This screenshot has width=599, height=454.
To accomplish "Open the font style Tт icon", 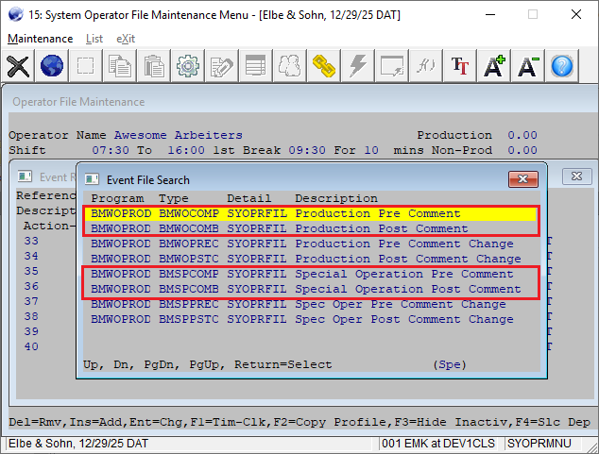I will 460,66.
